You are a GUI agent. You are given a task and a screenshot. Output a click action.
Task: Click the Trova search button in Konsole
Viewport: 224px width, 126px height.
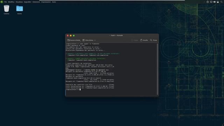coord(153,40)
